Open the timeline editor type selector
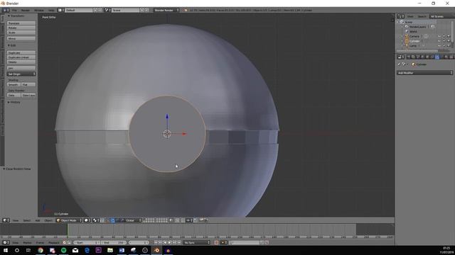 [6, 242]
